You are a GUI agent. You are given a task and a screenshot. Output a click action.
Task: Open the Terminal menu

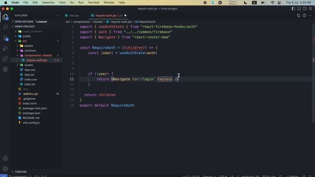tap(94, 2)
